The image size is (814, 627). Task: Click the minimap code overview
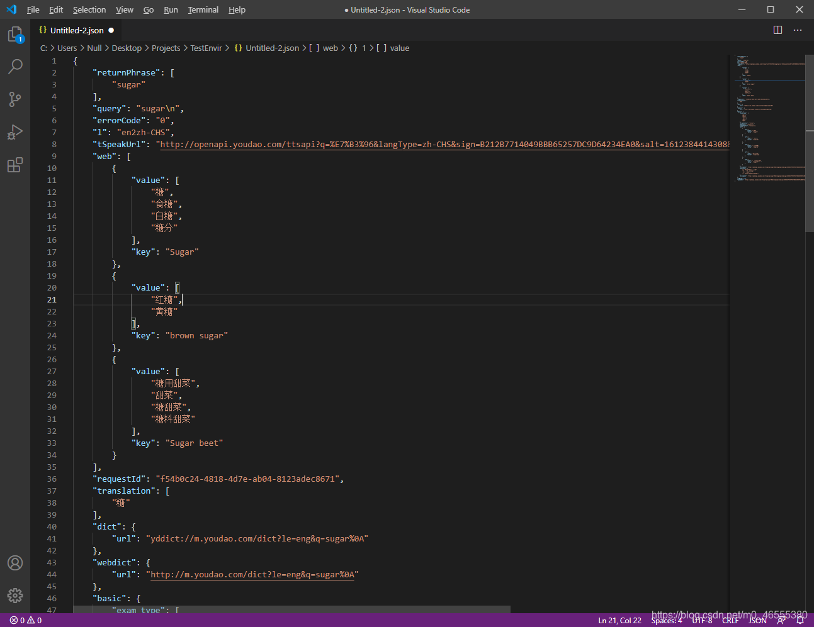pos(769,118)
